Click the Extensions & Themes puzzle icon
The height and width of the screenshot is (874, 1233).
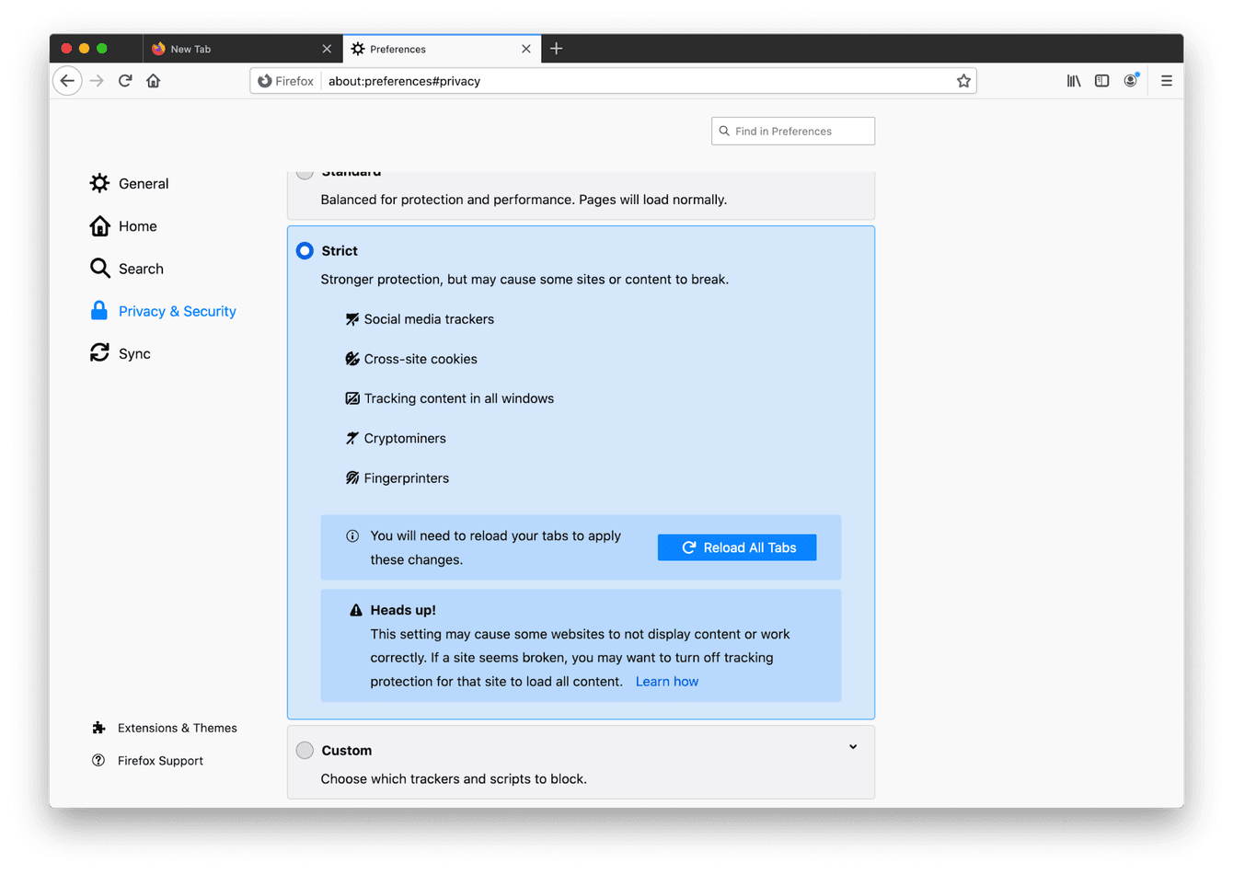tap(98, 728)
